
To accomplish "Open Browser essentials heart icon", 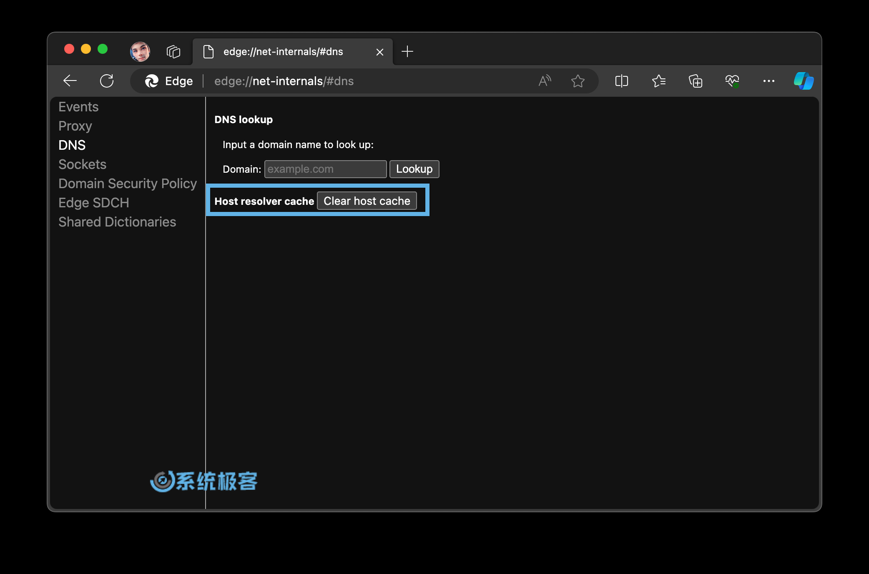I will click(x=732, y=81).
